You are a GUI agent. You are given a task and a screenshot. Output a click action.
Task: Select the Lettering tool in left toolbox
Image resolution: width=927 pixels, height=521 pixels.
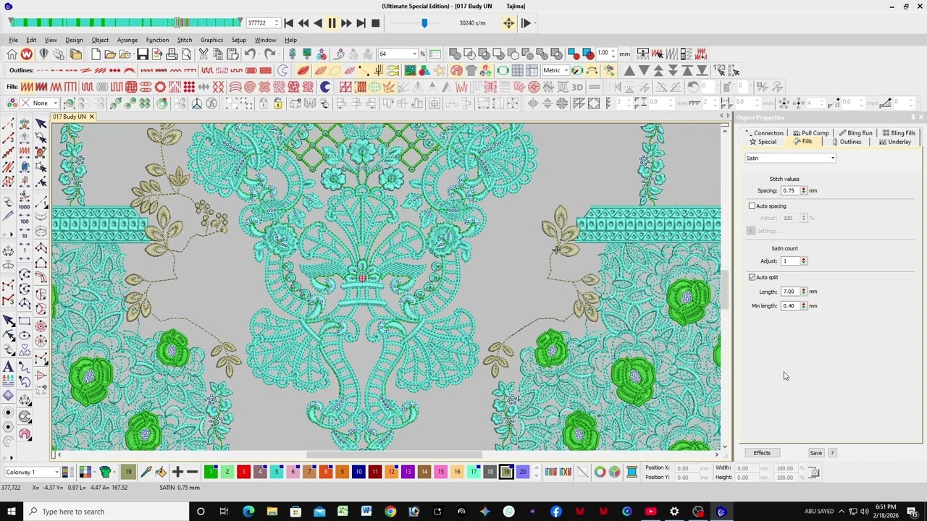click(x=9, y=367)
